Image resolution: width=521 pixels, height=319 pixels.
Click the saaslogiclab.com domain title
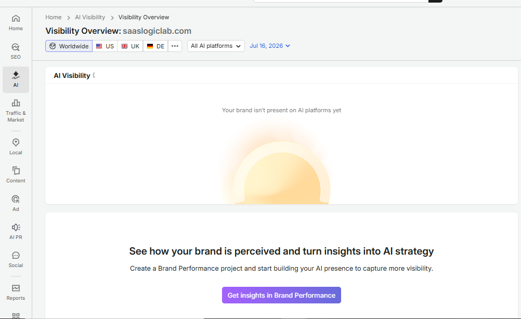(x=157, y=31)
